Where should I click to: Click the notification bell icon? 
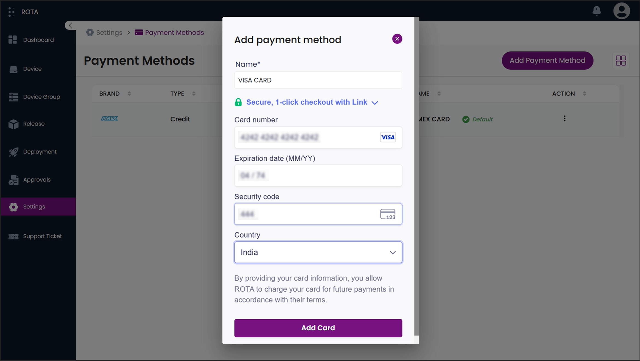[597, 11]
